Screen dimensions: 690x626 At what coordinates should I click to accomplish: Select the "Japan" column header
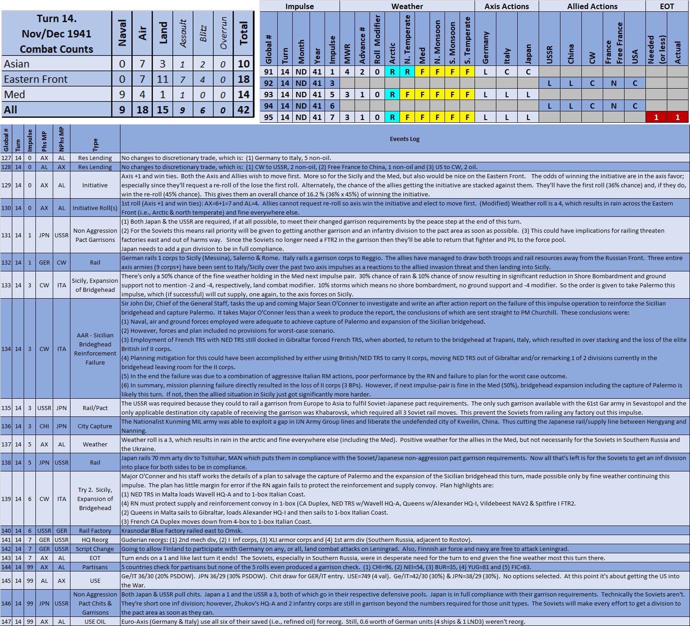528,39
